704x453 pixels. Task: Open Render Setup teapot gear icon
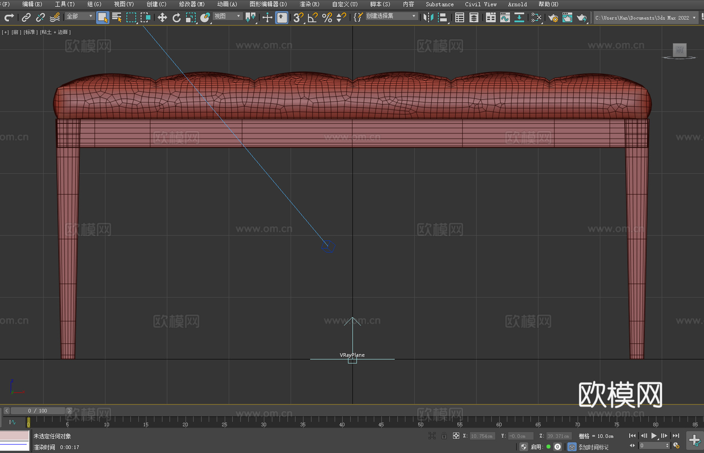(x=553, y=17)
